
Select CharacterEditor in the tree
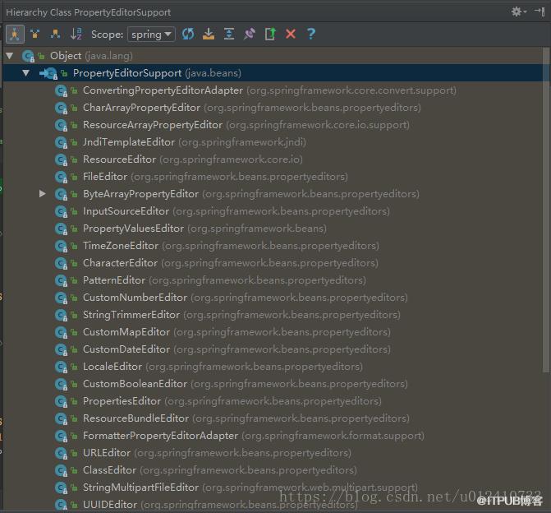click(120, 263)
